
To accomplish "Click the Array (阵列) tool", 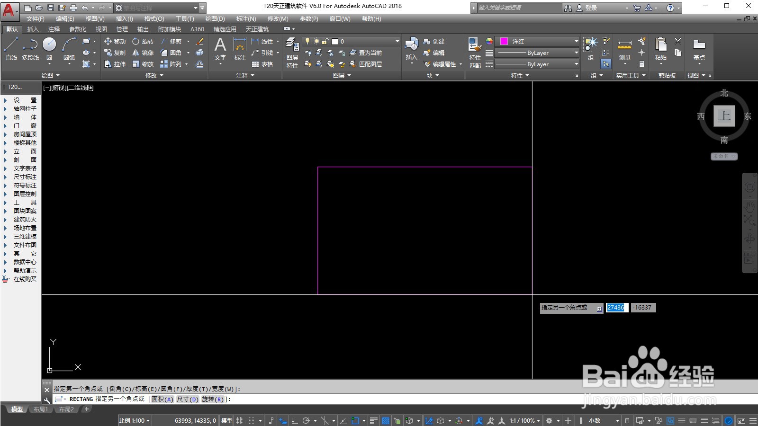I will pos(171,64).
